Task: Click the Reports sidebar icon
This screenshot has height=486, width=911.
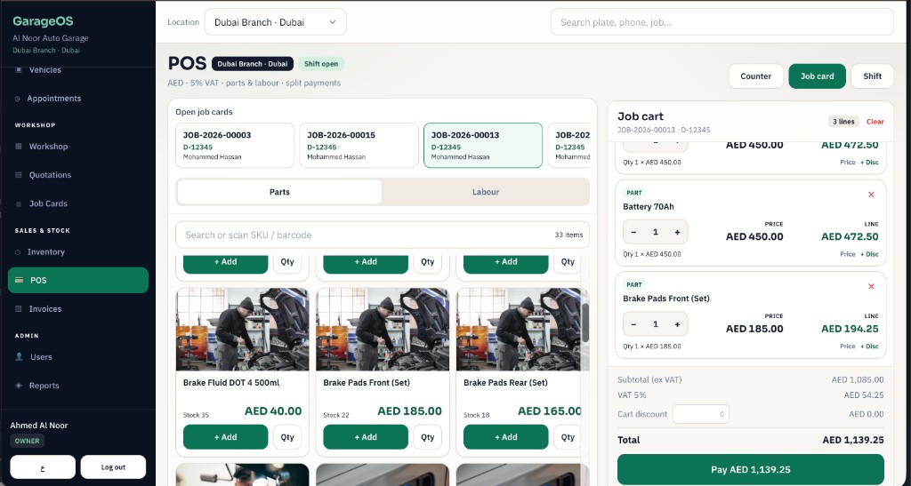Action: [x=18, y=386]
